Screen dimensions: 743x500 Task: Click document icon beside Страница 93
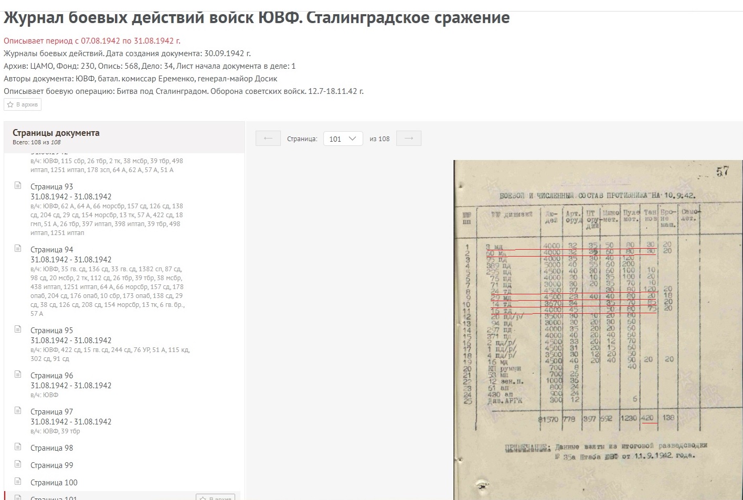click(18, 185)
